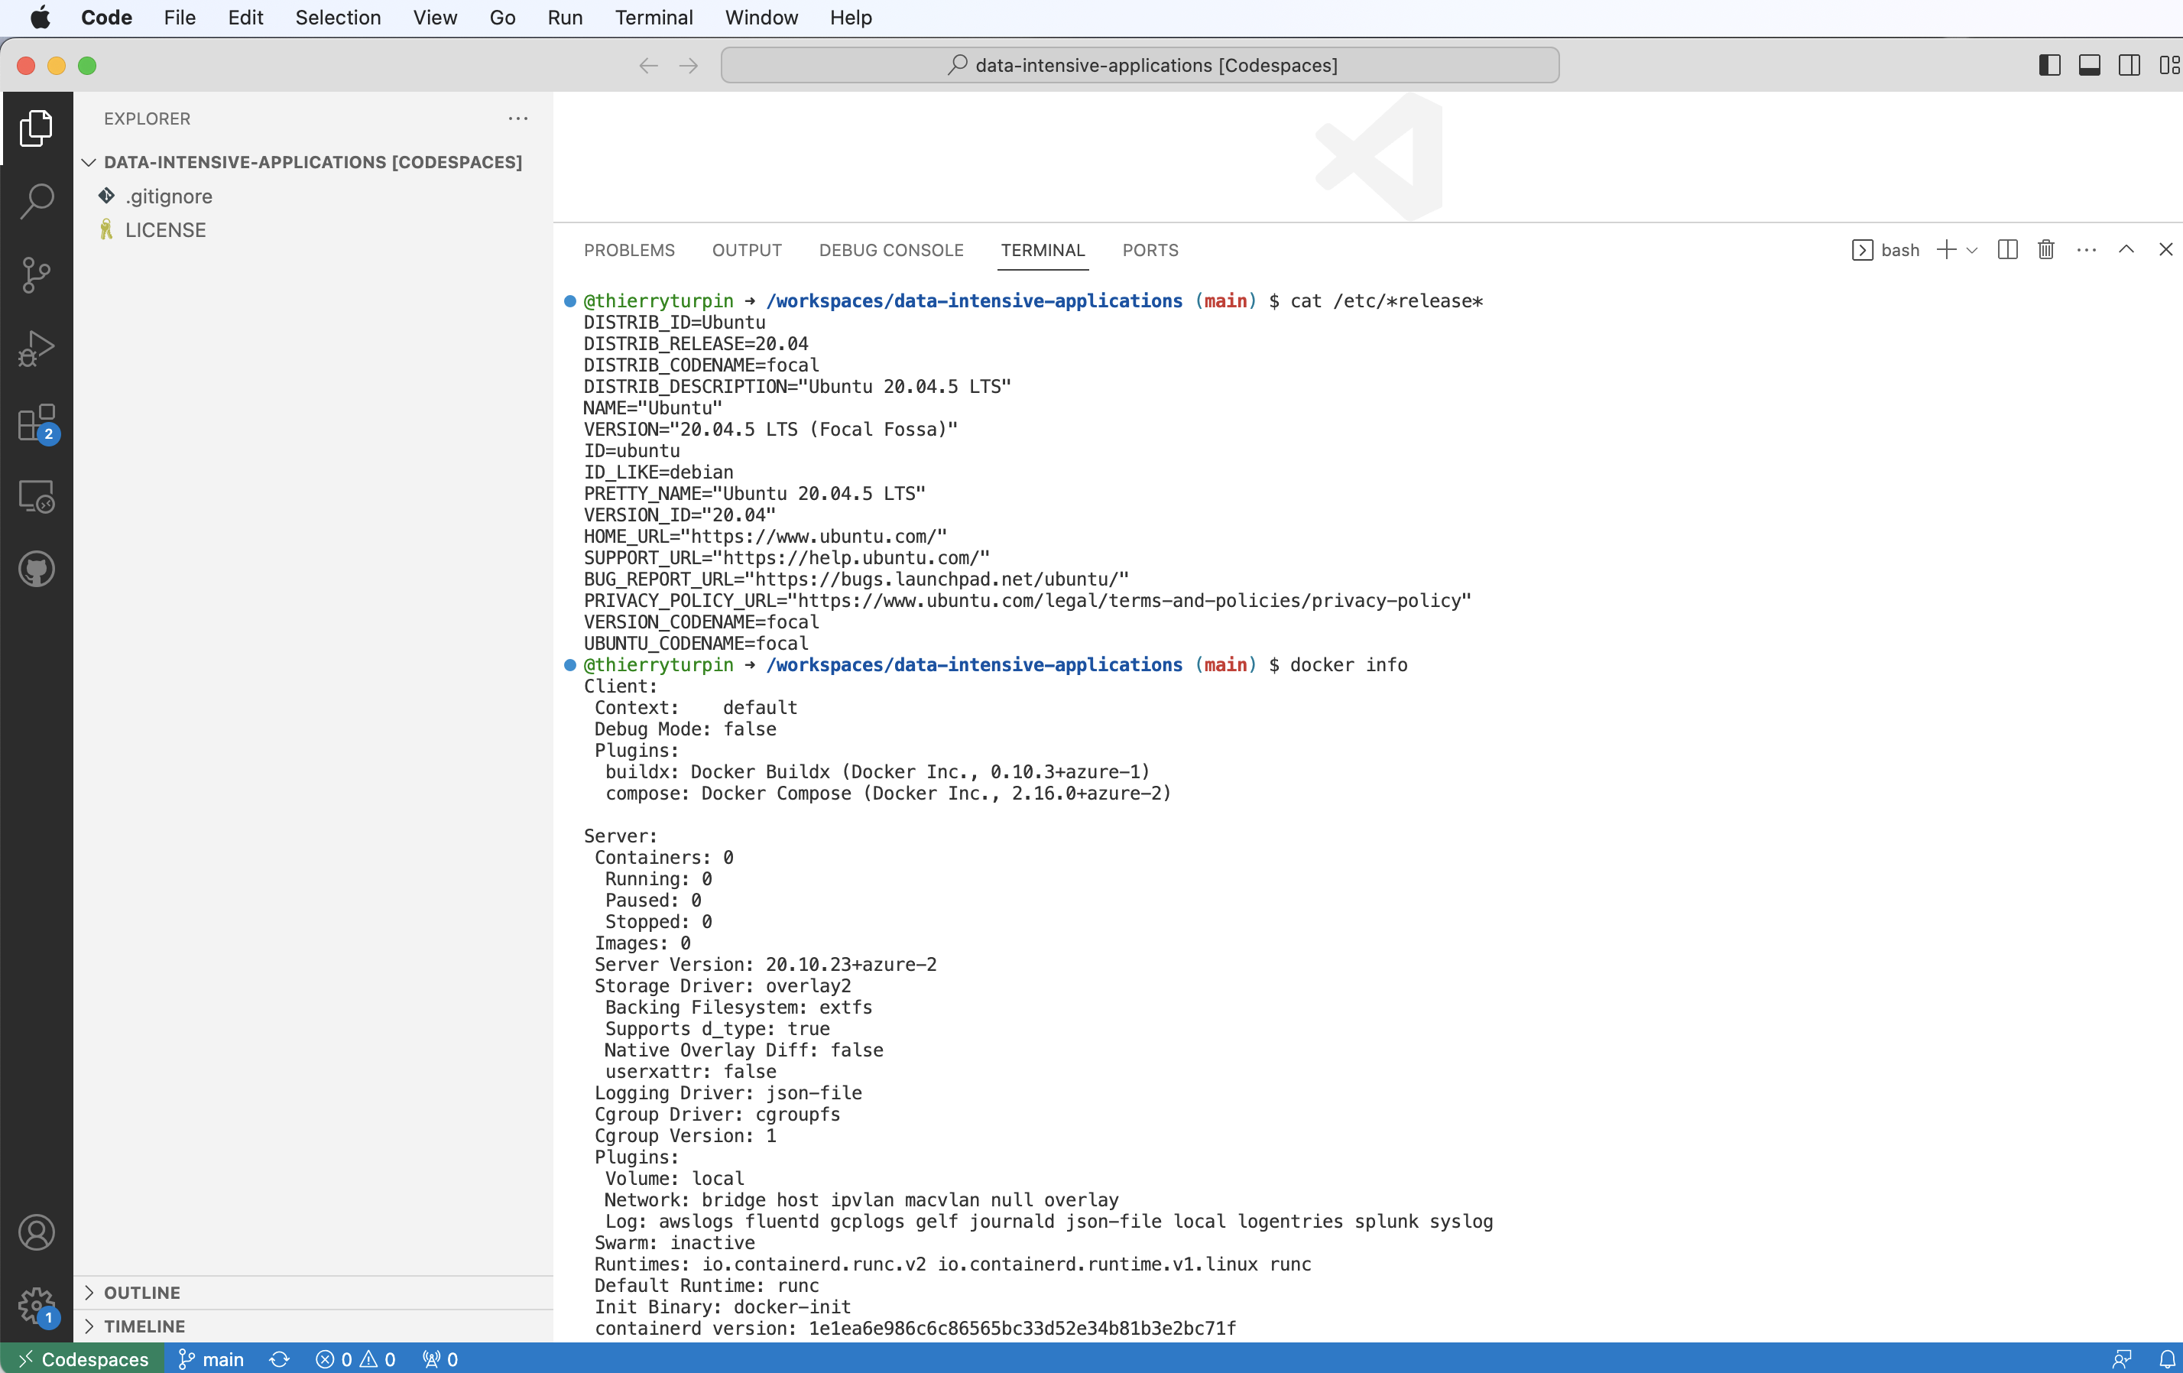Open Run and Debug view
2183x1373 pixels.
point(36,349)
